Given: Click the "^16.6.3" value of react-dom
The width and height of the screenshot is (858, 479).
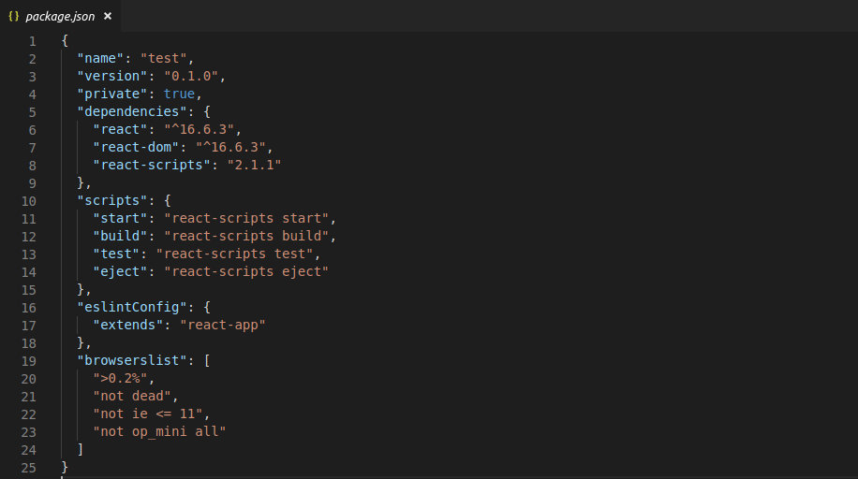Looking at the screenshot, I should pos(230,147).
